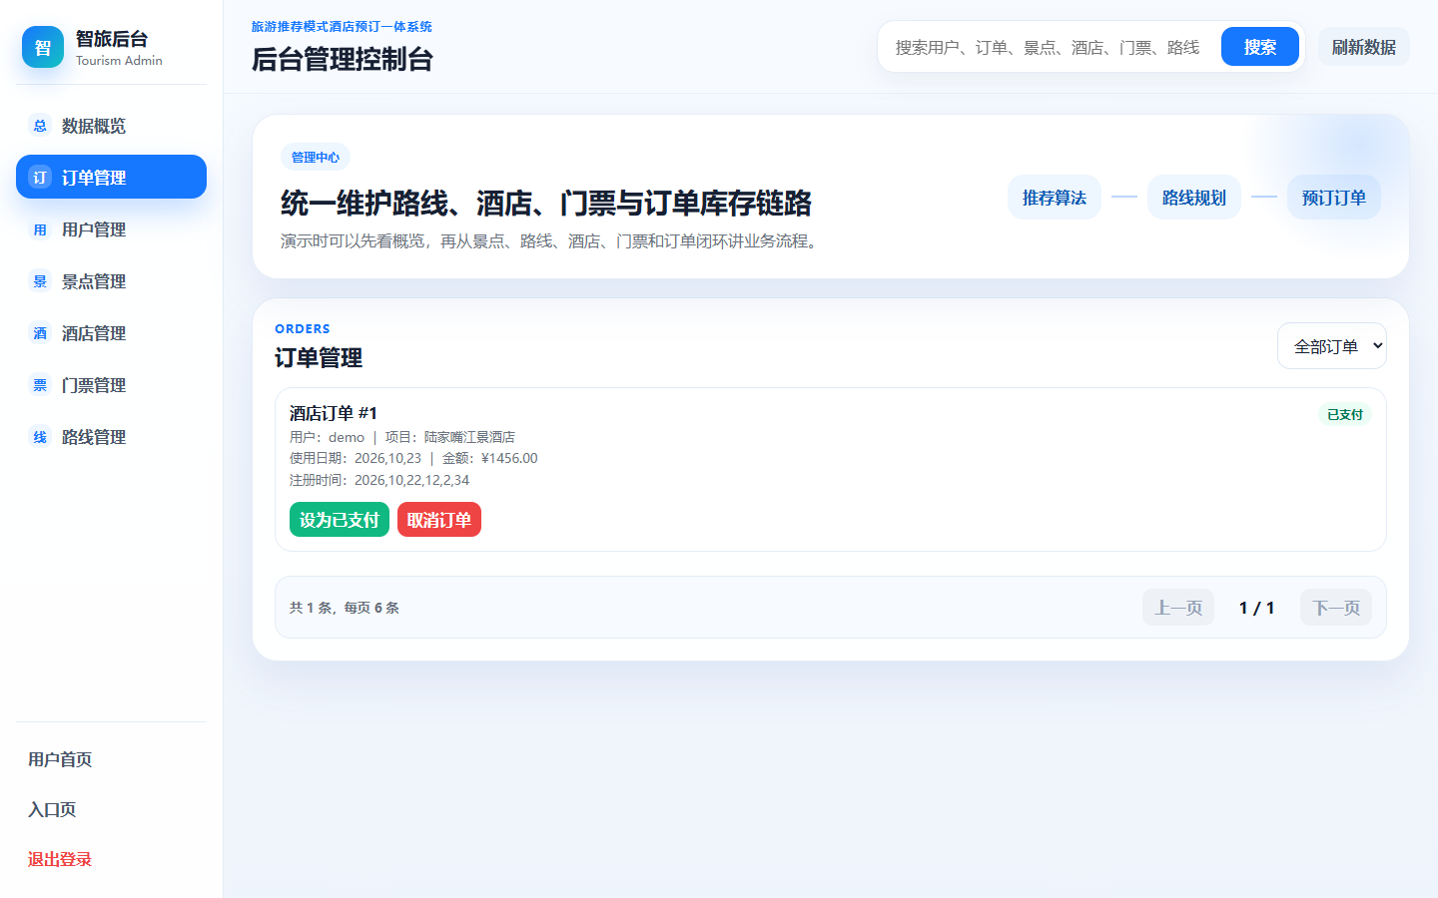This screenshot has height=898, width=1438.
Task: Open the 入口页 link
Action: tap(52, 809)
